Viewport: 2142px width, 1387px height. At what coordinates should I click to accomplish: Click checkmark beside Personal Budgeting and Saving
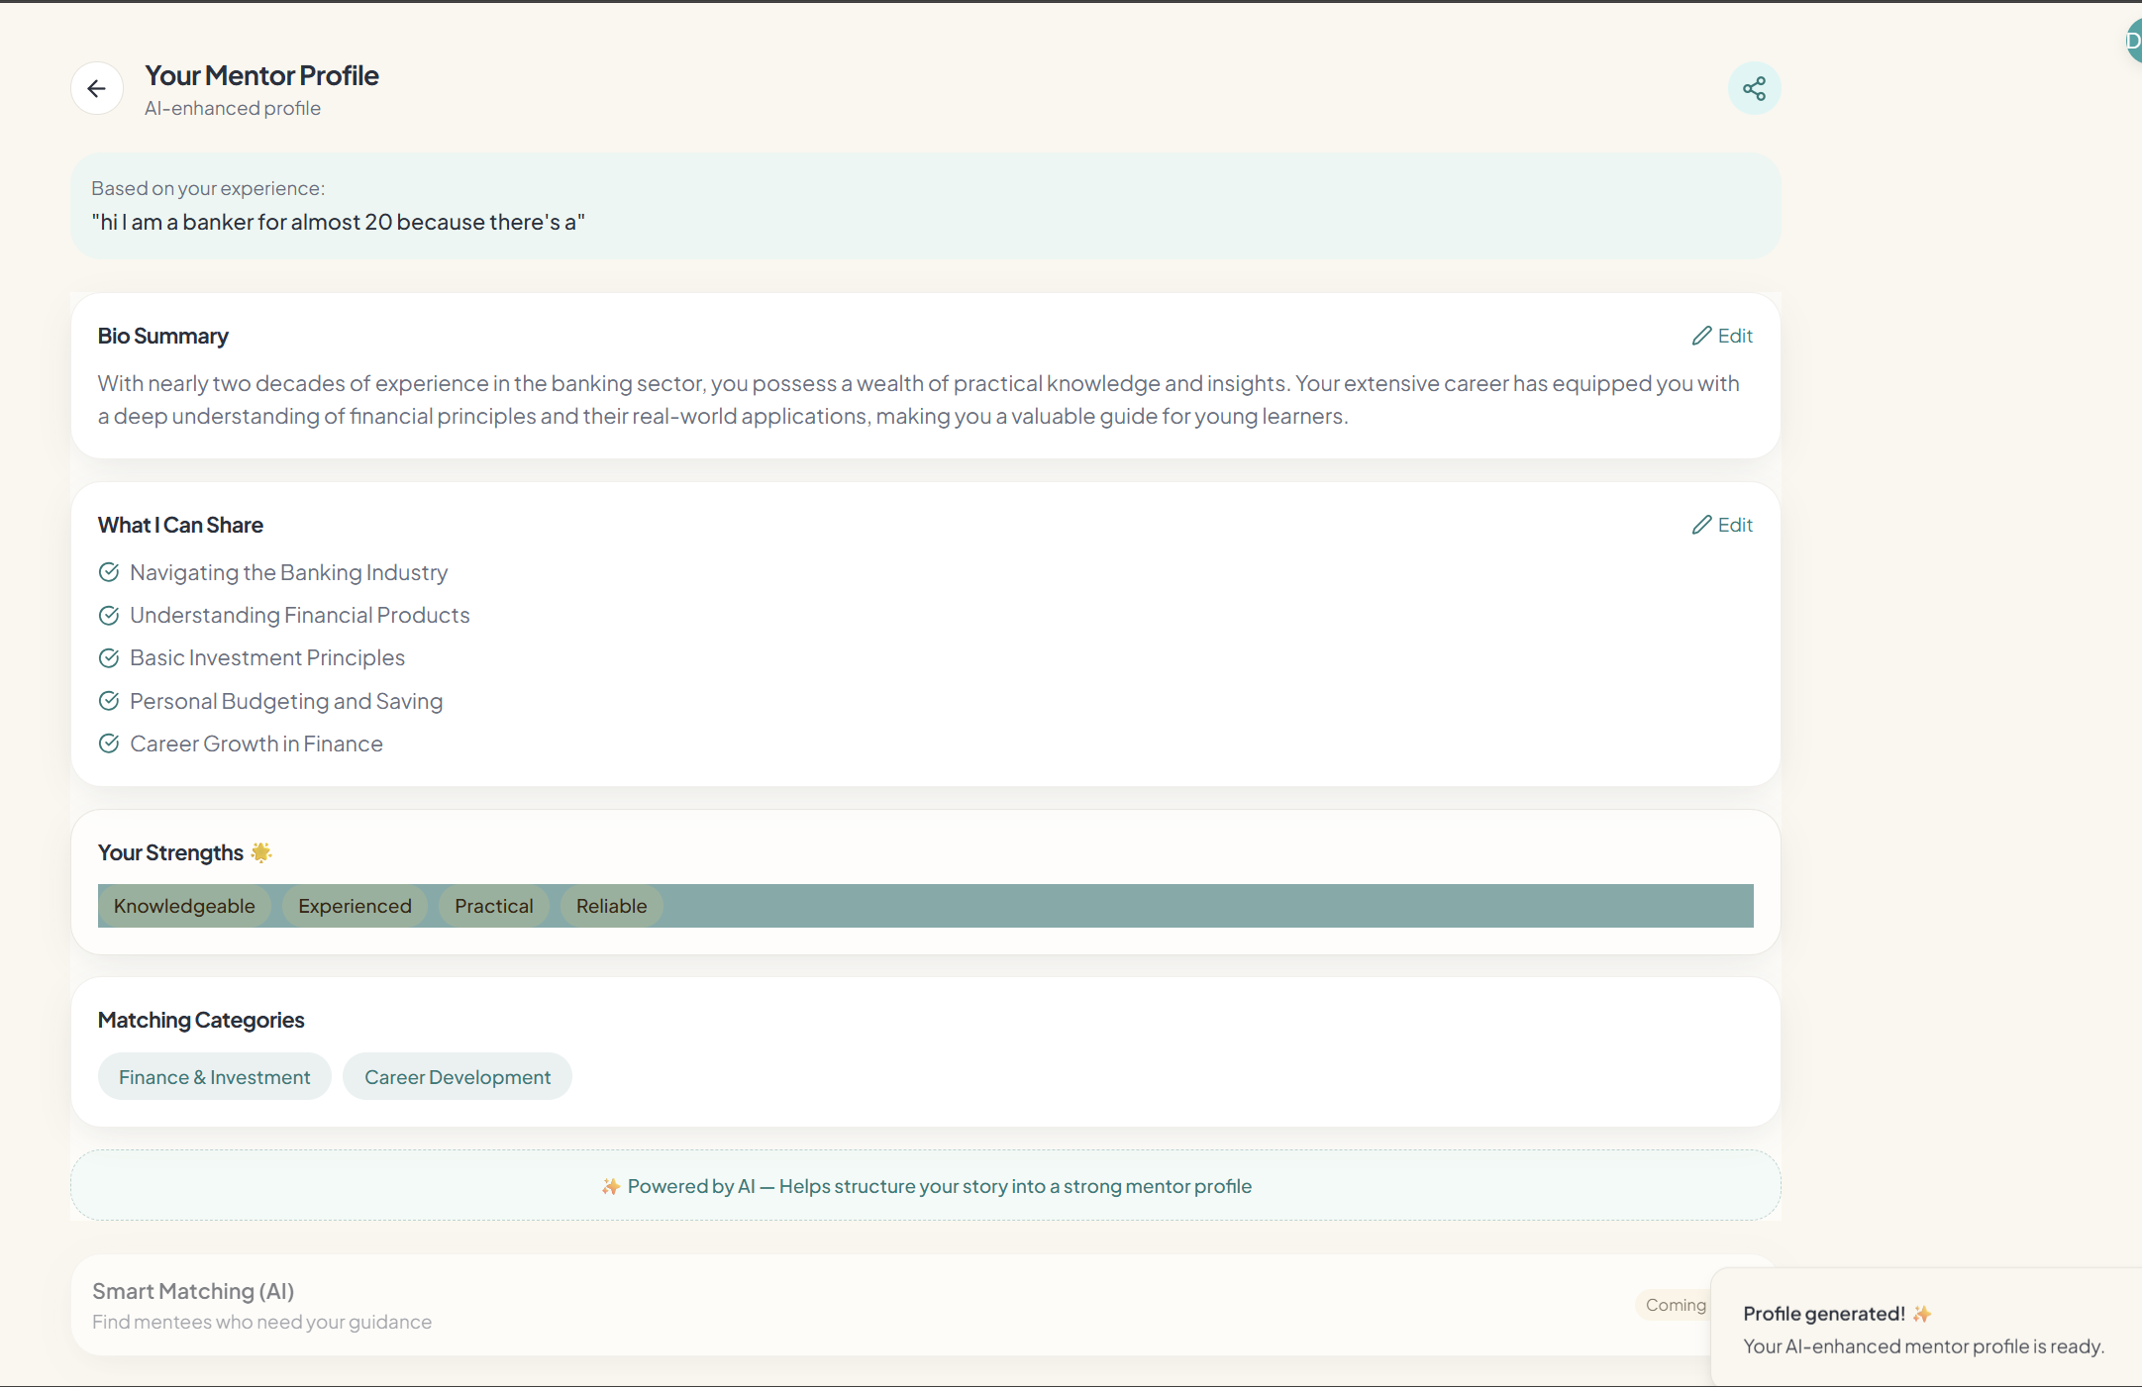coord(109,701)
